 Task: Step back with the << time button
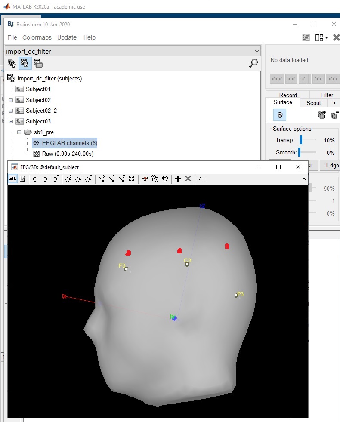pos(291,79)
